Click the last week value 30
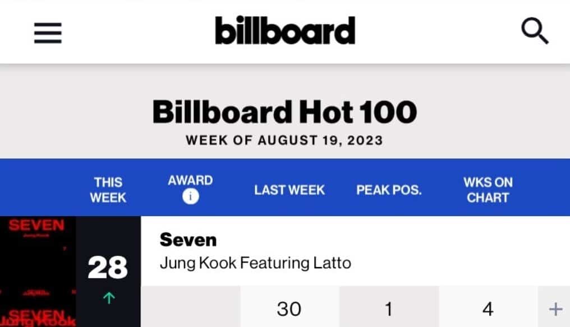This screenshot has width=570, height=327. coord(289,309)
